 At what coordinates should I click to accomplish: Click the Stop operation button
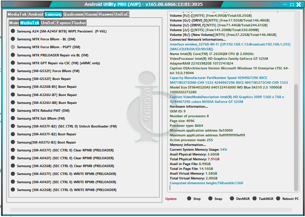click(x=194, y=199)
